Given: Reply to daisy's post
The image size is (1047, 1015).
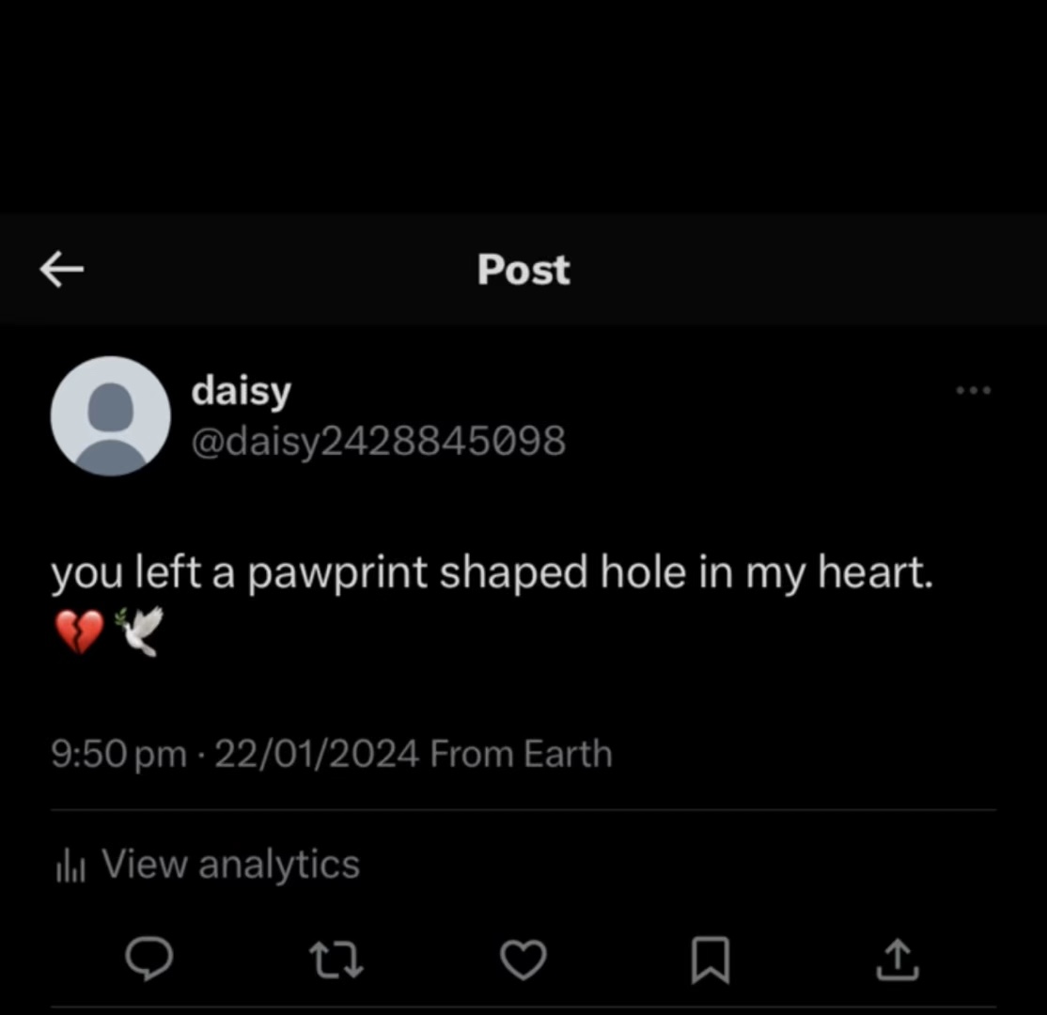Looking at the screenshot, I should click(148, 960).
